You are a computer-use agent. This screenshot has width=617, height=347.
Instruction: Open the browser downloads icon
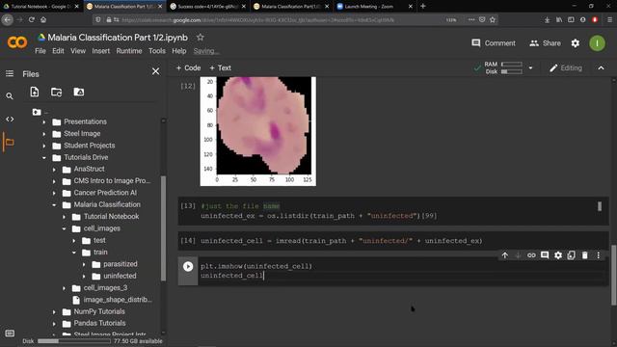pos(547,19)
